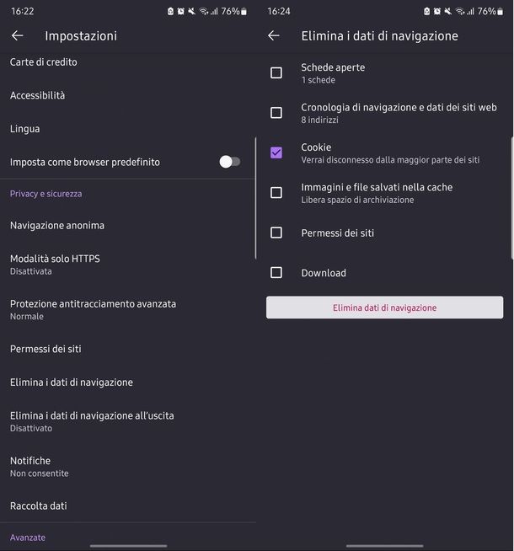
Task: Check Immagini e file salvati nella cache
Action: tap(276, 193)
